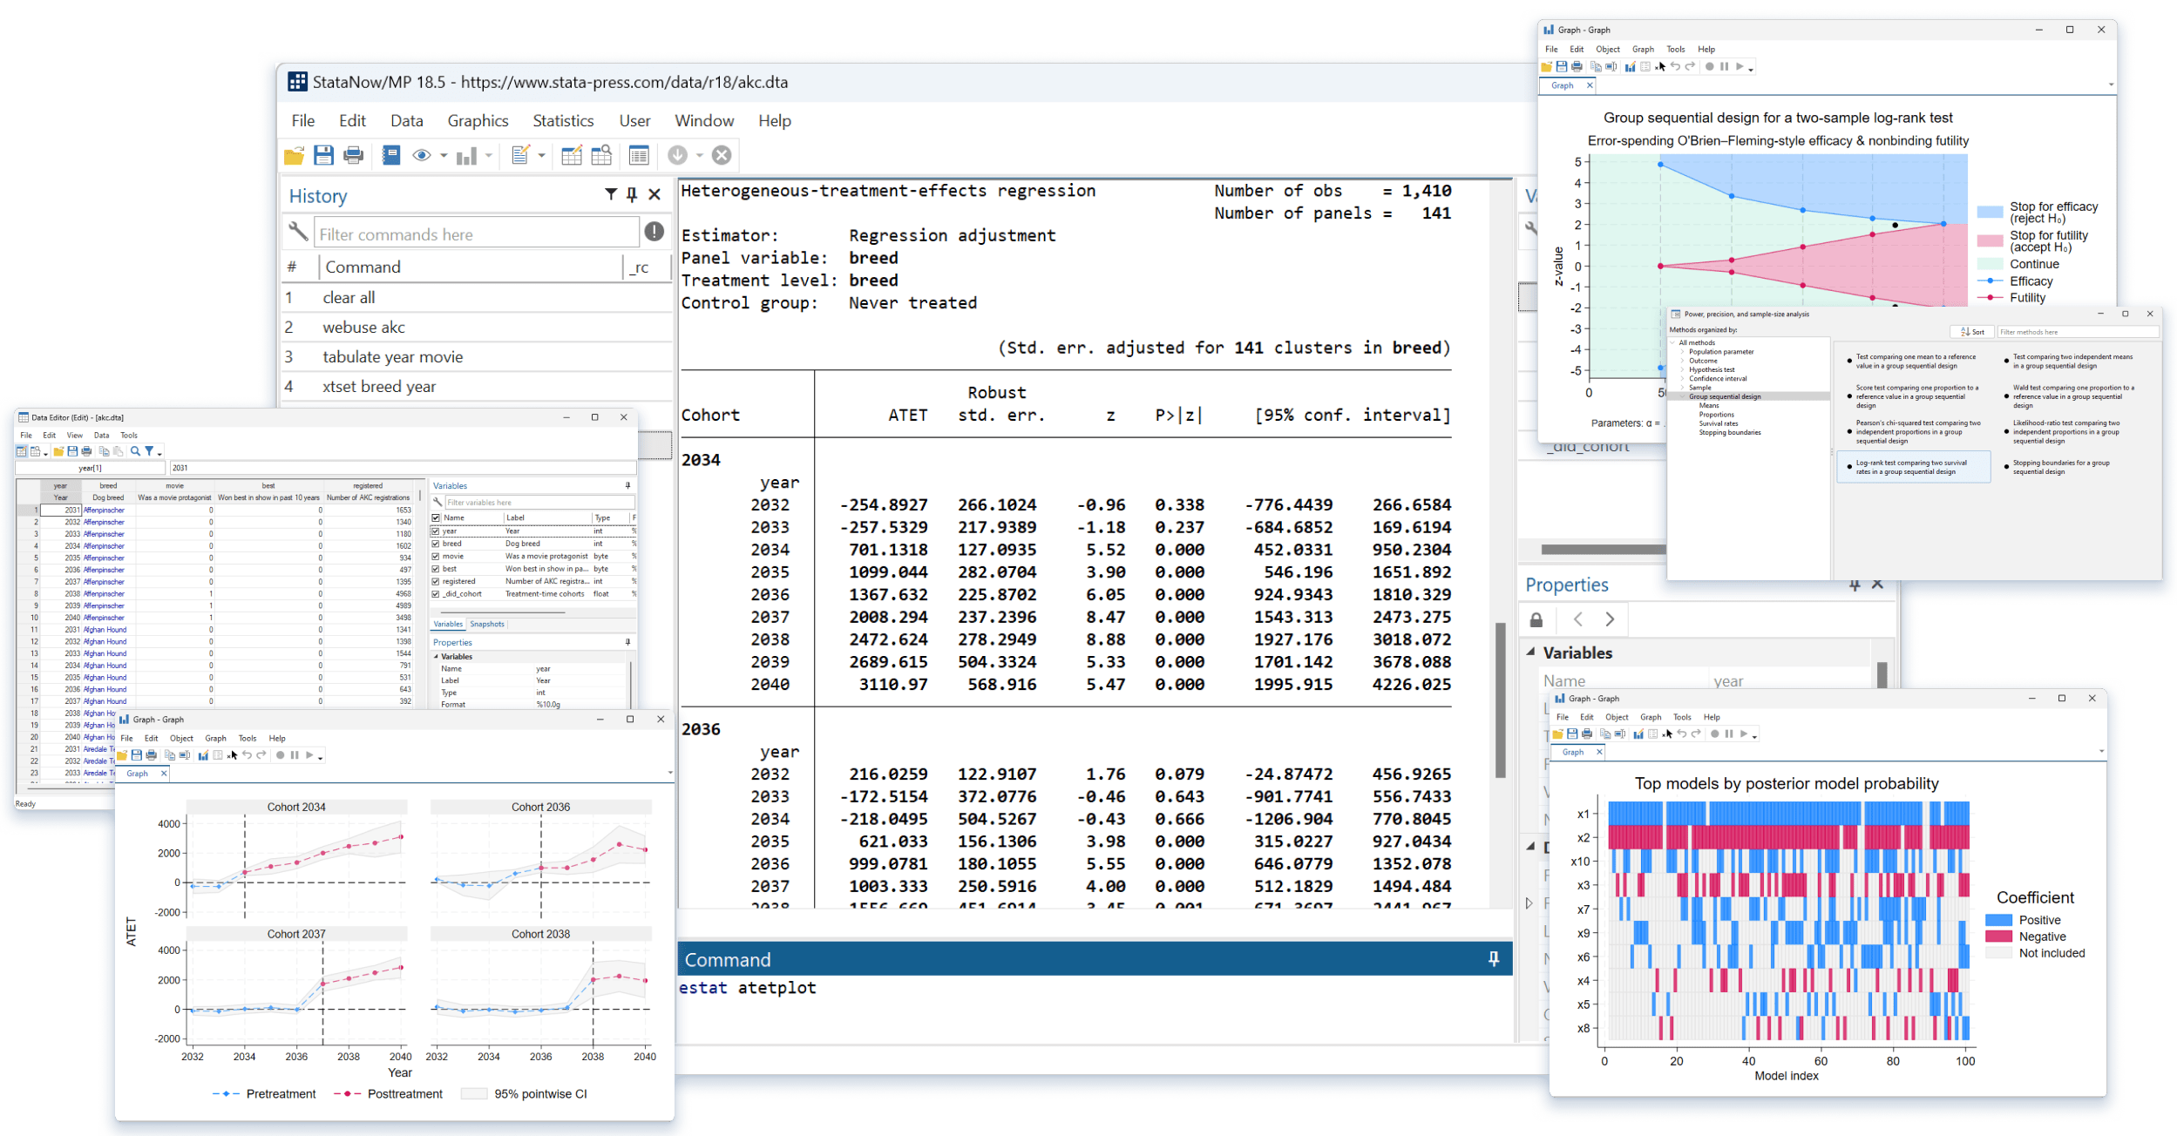Viewport: 2177px width, 1136px height.
Task: Pin the History panel
Action: coord(632,194)
